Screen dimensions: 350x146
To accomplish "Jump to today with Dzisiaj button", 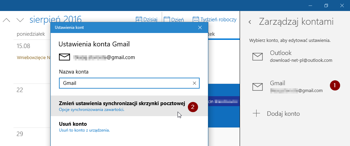I will tap(147, 20).
